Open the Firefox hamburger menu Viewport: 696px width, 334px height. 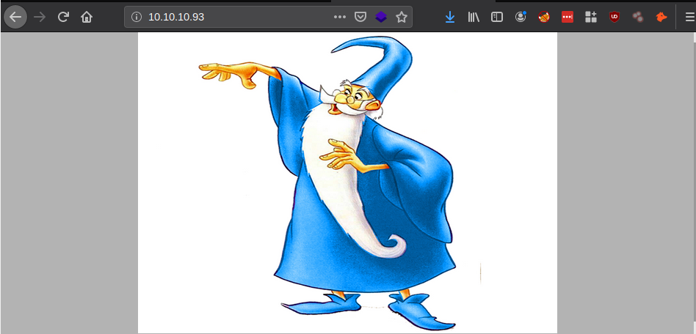(x=689, y=18)
